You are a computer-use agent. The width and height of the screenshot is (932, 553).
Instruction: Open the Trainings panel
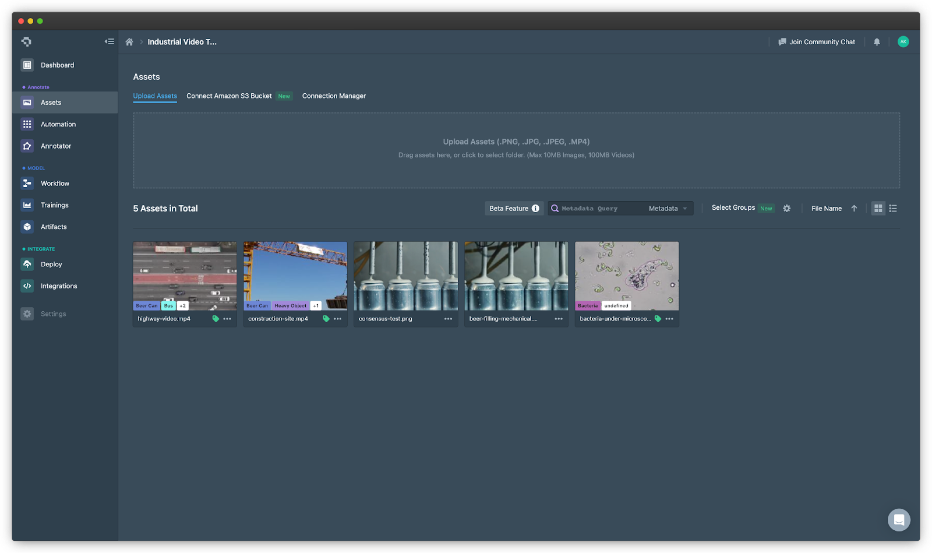(x=54, y=205)
